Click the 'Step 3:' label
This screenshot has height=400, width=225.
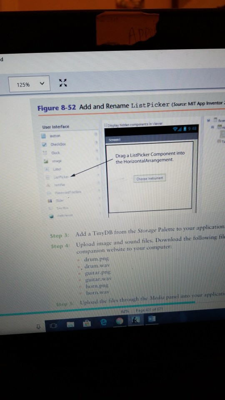click(x=60, y=235)
